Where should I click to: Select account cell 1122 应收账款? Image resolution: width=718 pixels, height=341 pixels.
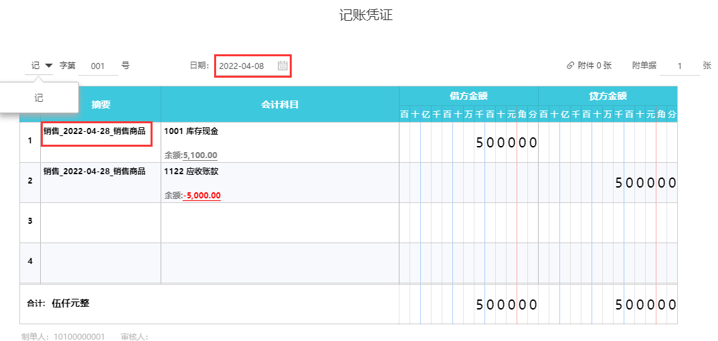(x=280, y=172)
